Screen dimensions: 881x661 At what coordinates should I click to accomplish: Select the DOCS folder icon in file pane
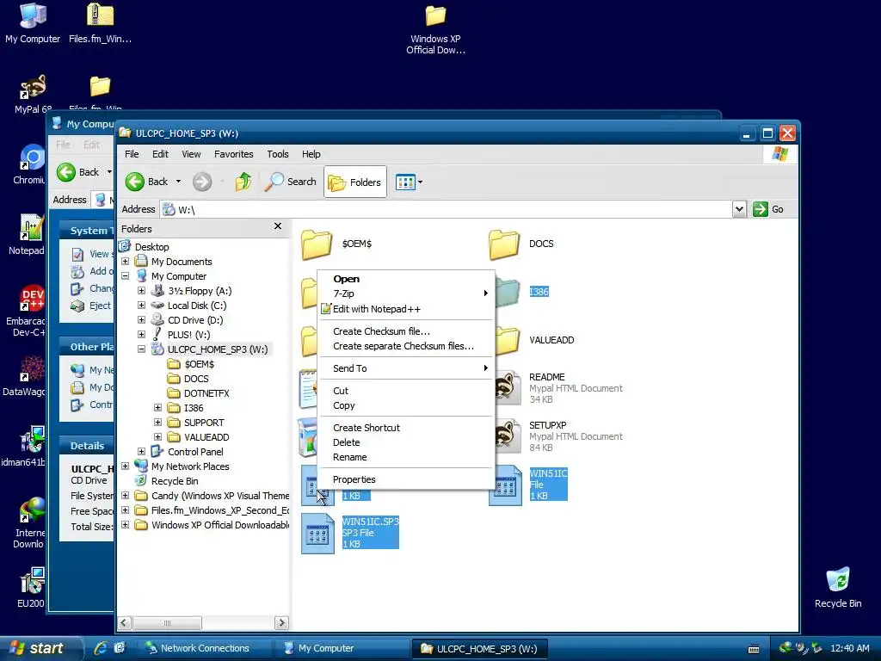pos(504,244)
